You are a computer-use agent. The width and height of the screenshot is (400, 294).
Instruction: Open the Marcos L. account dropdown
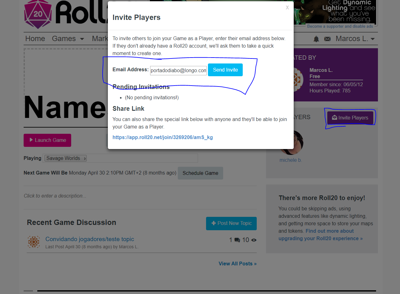pyautogui.click(x=355, y=39)
